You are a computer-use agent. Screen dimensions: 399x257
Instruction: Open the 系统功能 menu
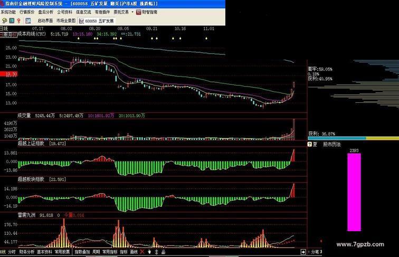click(x=8, y=12)
